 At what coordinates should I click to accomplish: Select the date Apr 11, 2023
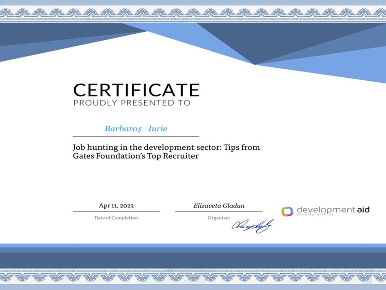coord(116,205)
